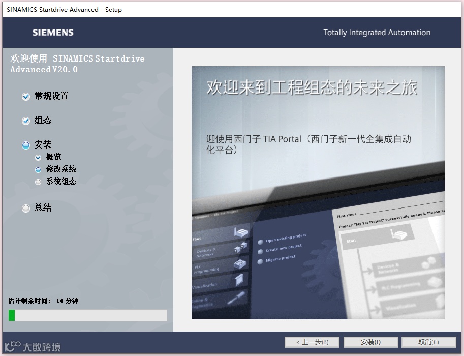Click the 总结 step label
The height and width of the screenshot is (356, 464).
tap(43, 207)
